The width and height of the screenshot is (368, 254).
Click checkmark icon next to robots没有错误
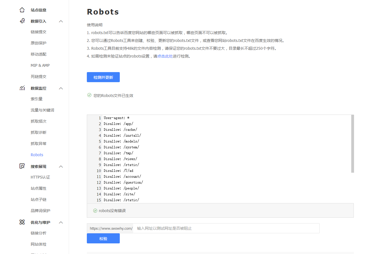tap(95, 210)
